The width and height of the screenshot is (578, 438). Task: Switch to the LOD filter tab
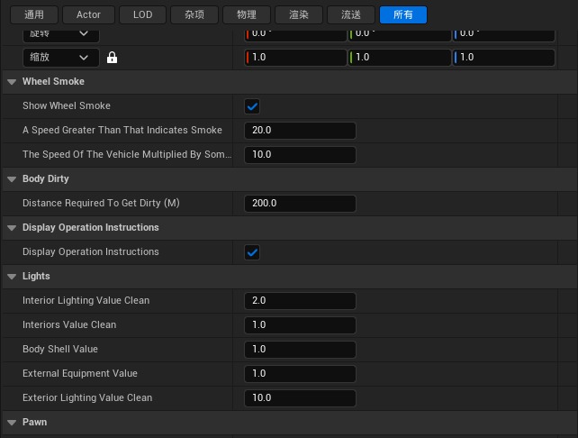pyautogui.click(x=142, y=14)
